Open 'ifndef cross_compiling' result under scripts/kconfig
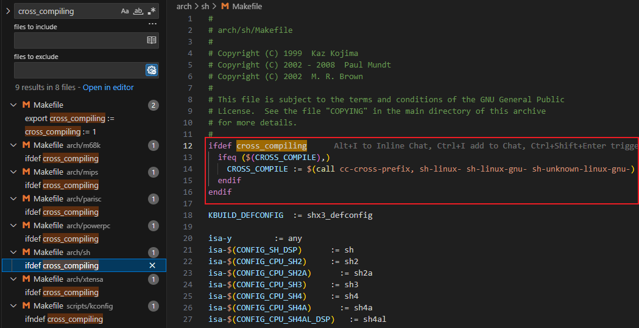Viewport: 639px width, 328px height. coord(64,319)
